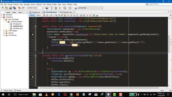Select the Source view button
This screenshot has width=172, height=97.
click(x=32, y=15)
